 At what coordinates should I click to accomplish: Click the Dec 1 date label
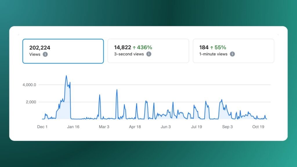pos(42,127)
